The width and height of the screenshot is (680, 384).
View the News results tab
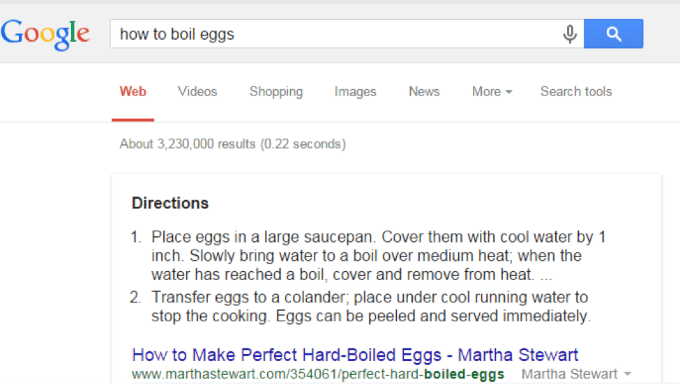tap(424, 91)
